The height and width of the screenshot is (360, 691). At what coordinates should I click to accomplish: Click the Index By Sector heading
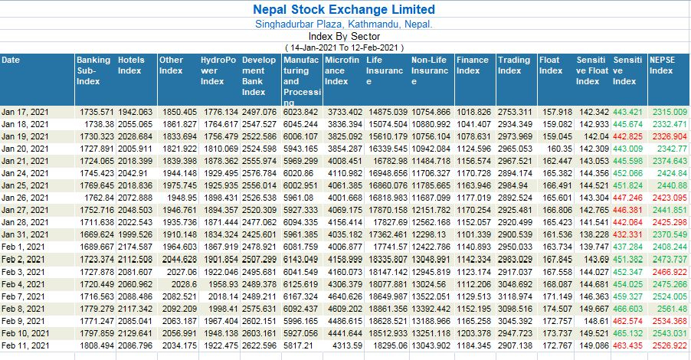coord(344,36)
